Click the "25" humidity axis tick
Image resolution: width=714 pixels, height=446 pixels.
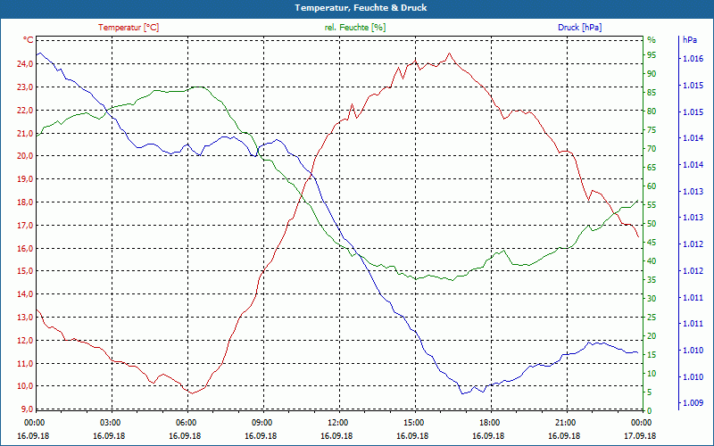coord(652,318)
